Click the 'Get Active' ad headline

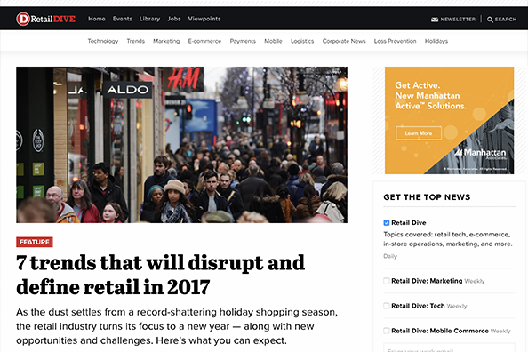(431, 96)
